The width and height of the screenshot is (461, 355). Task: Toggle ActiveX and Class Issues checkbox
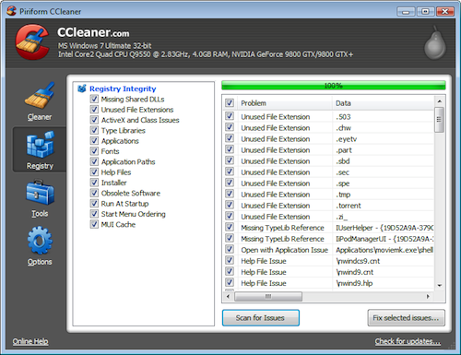click(94, 120)
